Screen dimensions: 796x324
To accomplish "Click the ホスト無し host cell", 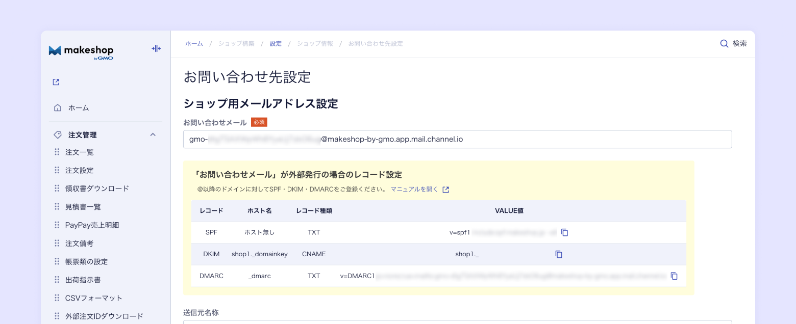I will click(259, 232).
